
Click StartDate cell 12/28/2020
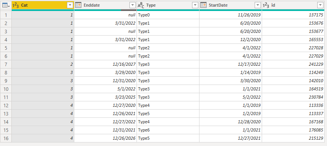coord(230,122)
